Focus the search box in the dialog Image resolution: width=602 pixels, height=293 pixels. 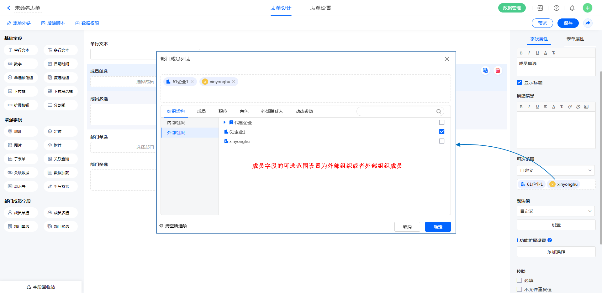tap(400, 111)
